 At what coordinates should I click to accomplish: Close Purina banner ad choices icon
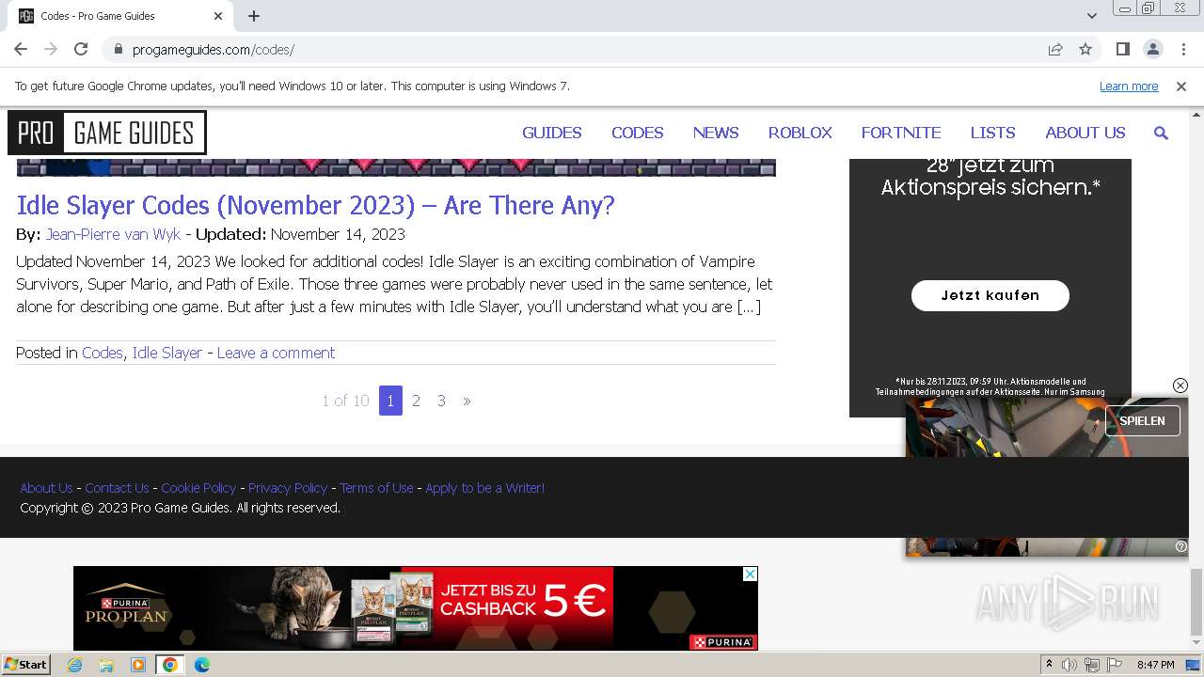[x=750, y=574]
